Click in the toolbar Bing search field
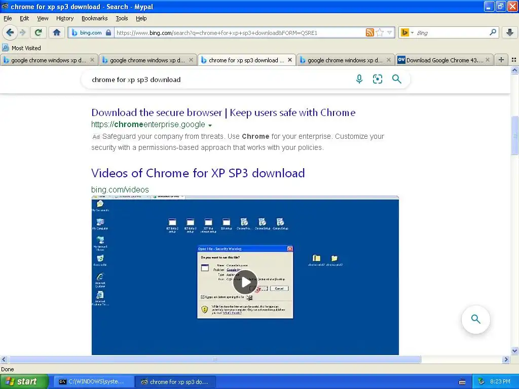Screen dimensions: 519x389 (x=452, y=33)
